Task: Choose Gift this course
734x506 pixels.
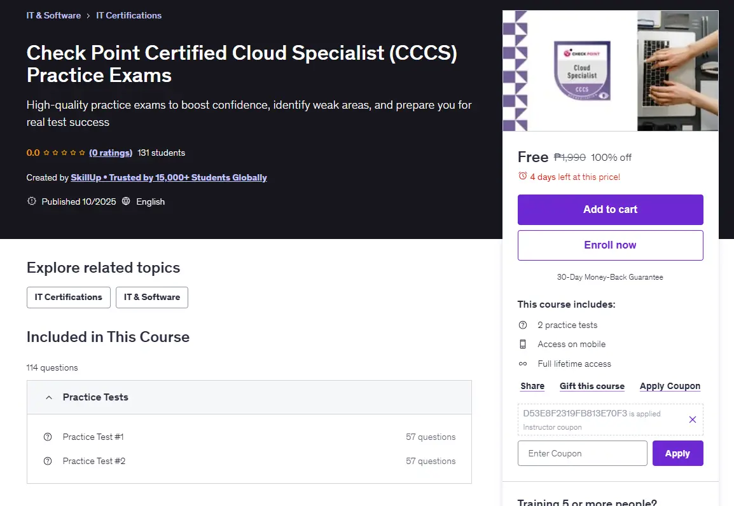Action: pos(592,386)
